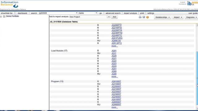Open the JQ22000T program link
Image resolution: width=198 pixels, height=111 pixels.
pos(116,92)
